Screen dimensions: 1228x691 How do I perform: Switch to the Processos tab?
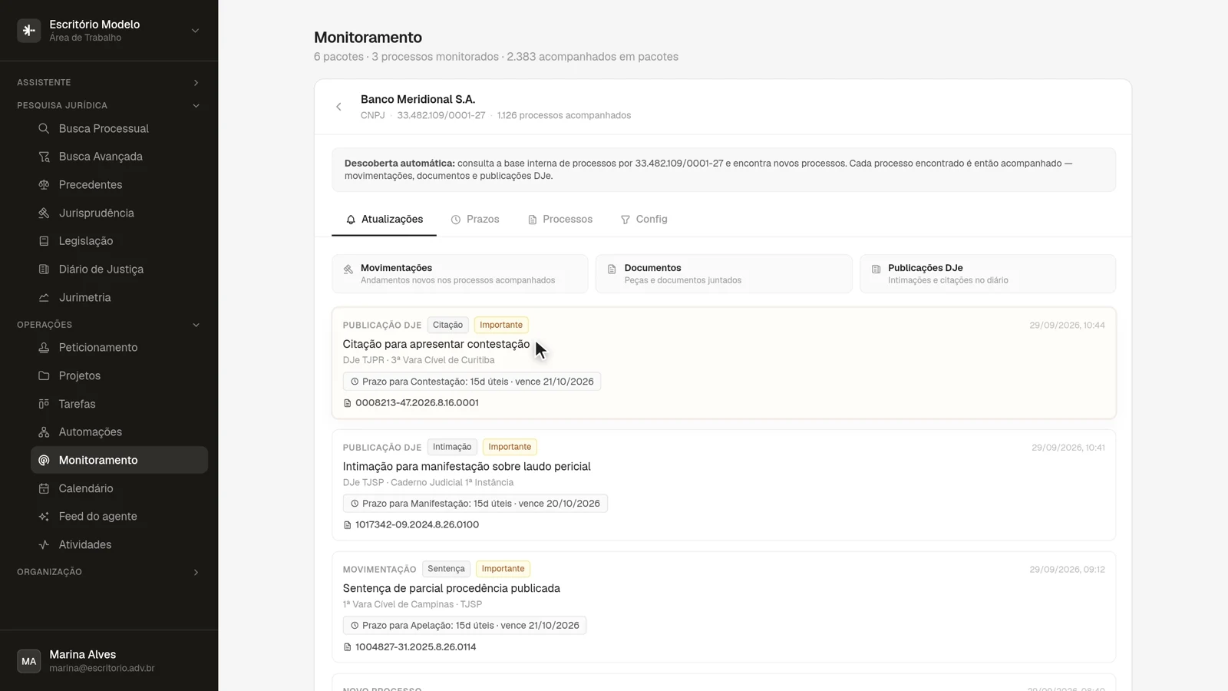coord(560,220)
